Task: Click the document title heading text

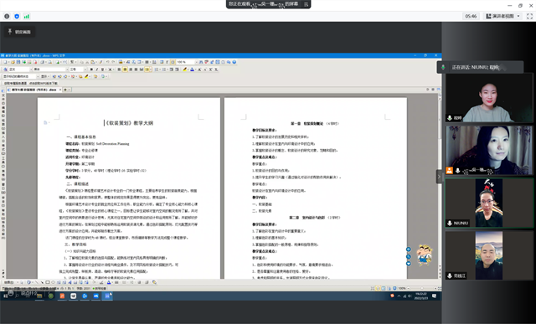Action: pyautogui.click(x=129, y=123)
